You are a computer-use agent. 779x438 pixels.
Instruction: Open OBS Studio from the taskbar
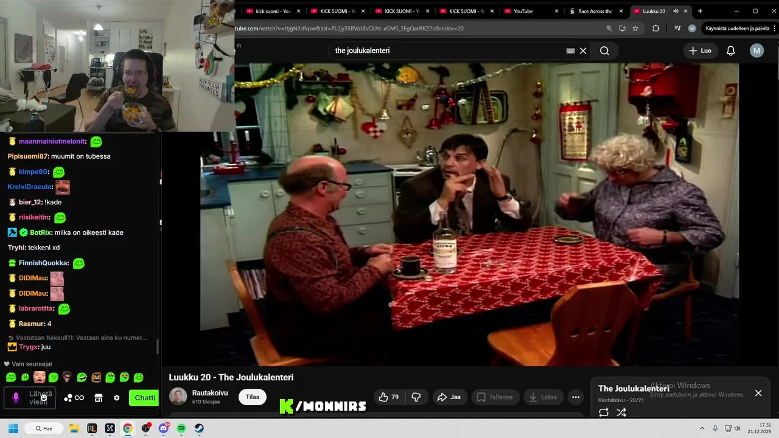145,428
